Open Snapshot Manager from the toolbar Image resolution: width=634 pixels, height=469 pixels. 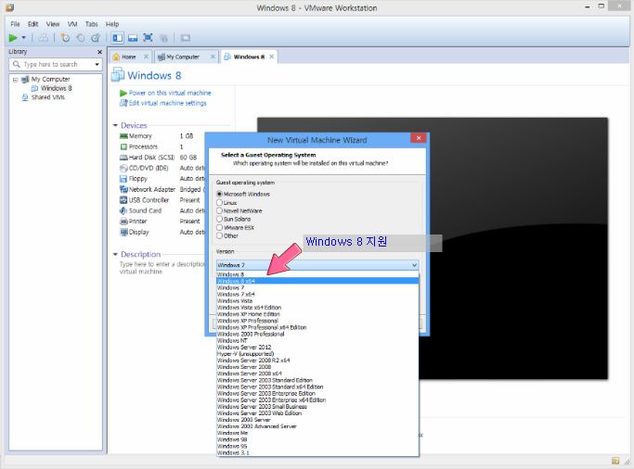coord(96,38)
